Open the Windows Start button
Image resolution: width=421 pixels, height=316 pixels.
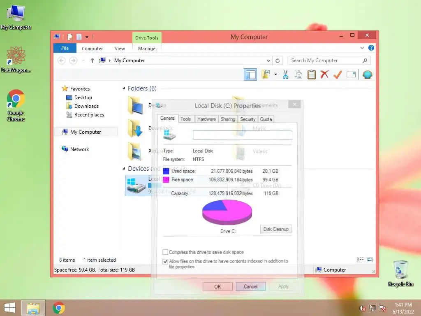[10, 308]
